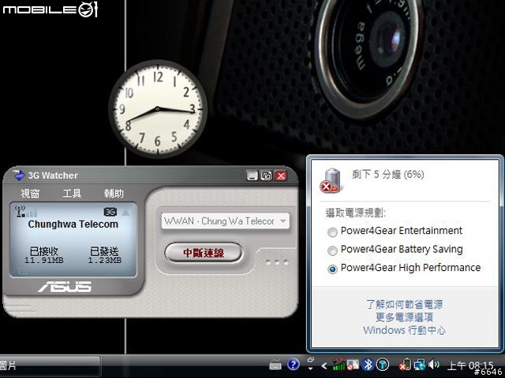
Task: Open the 了解如何節省電源 link
Action: (x=404, y=304)
